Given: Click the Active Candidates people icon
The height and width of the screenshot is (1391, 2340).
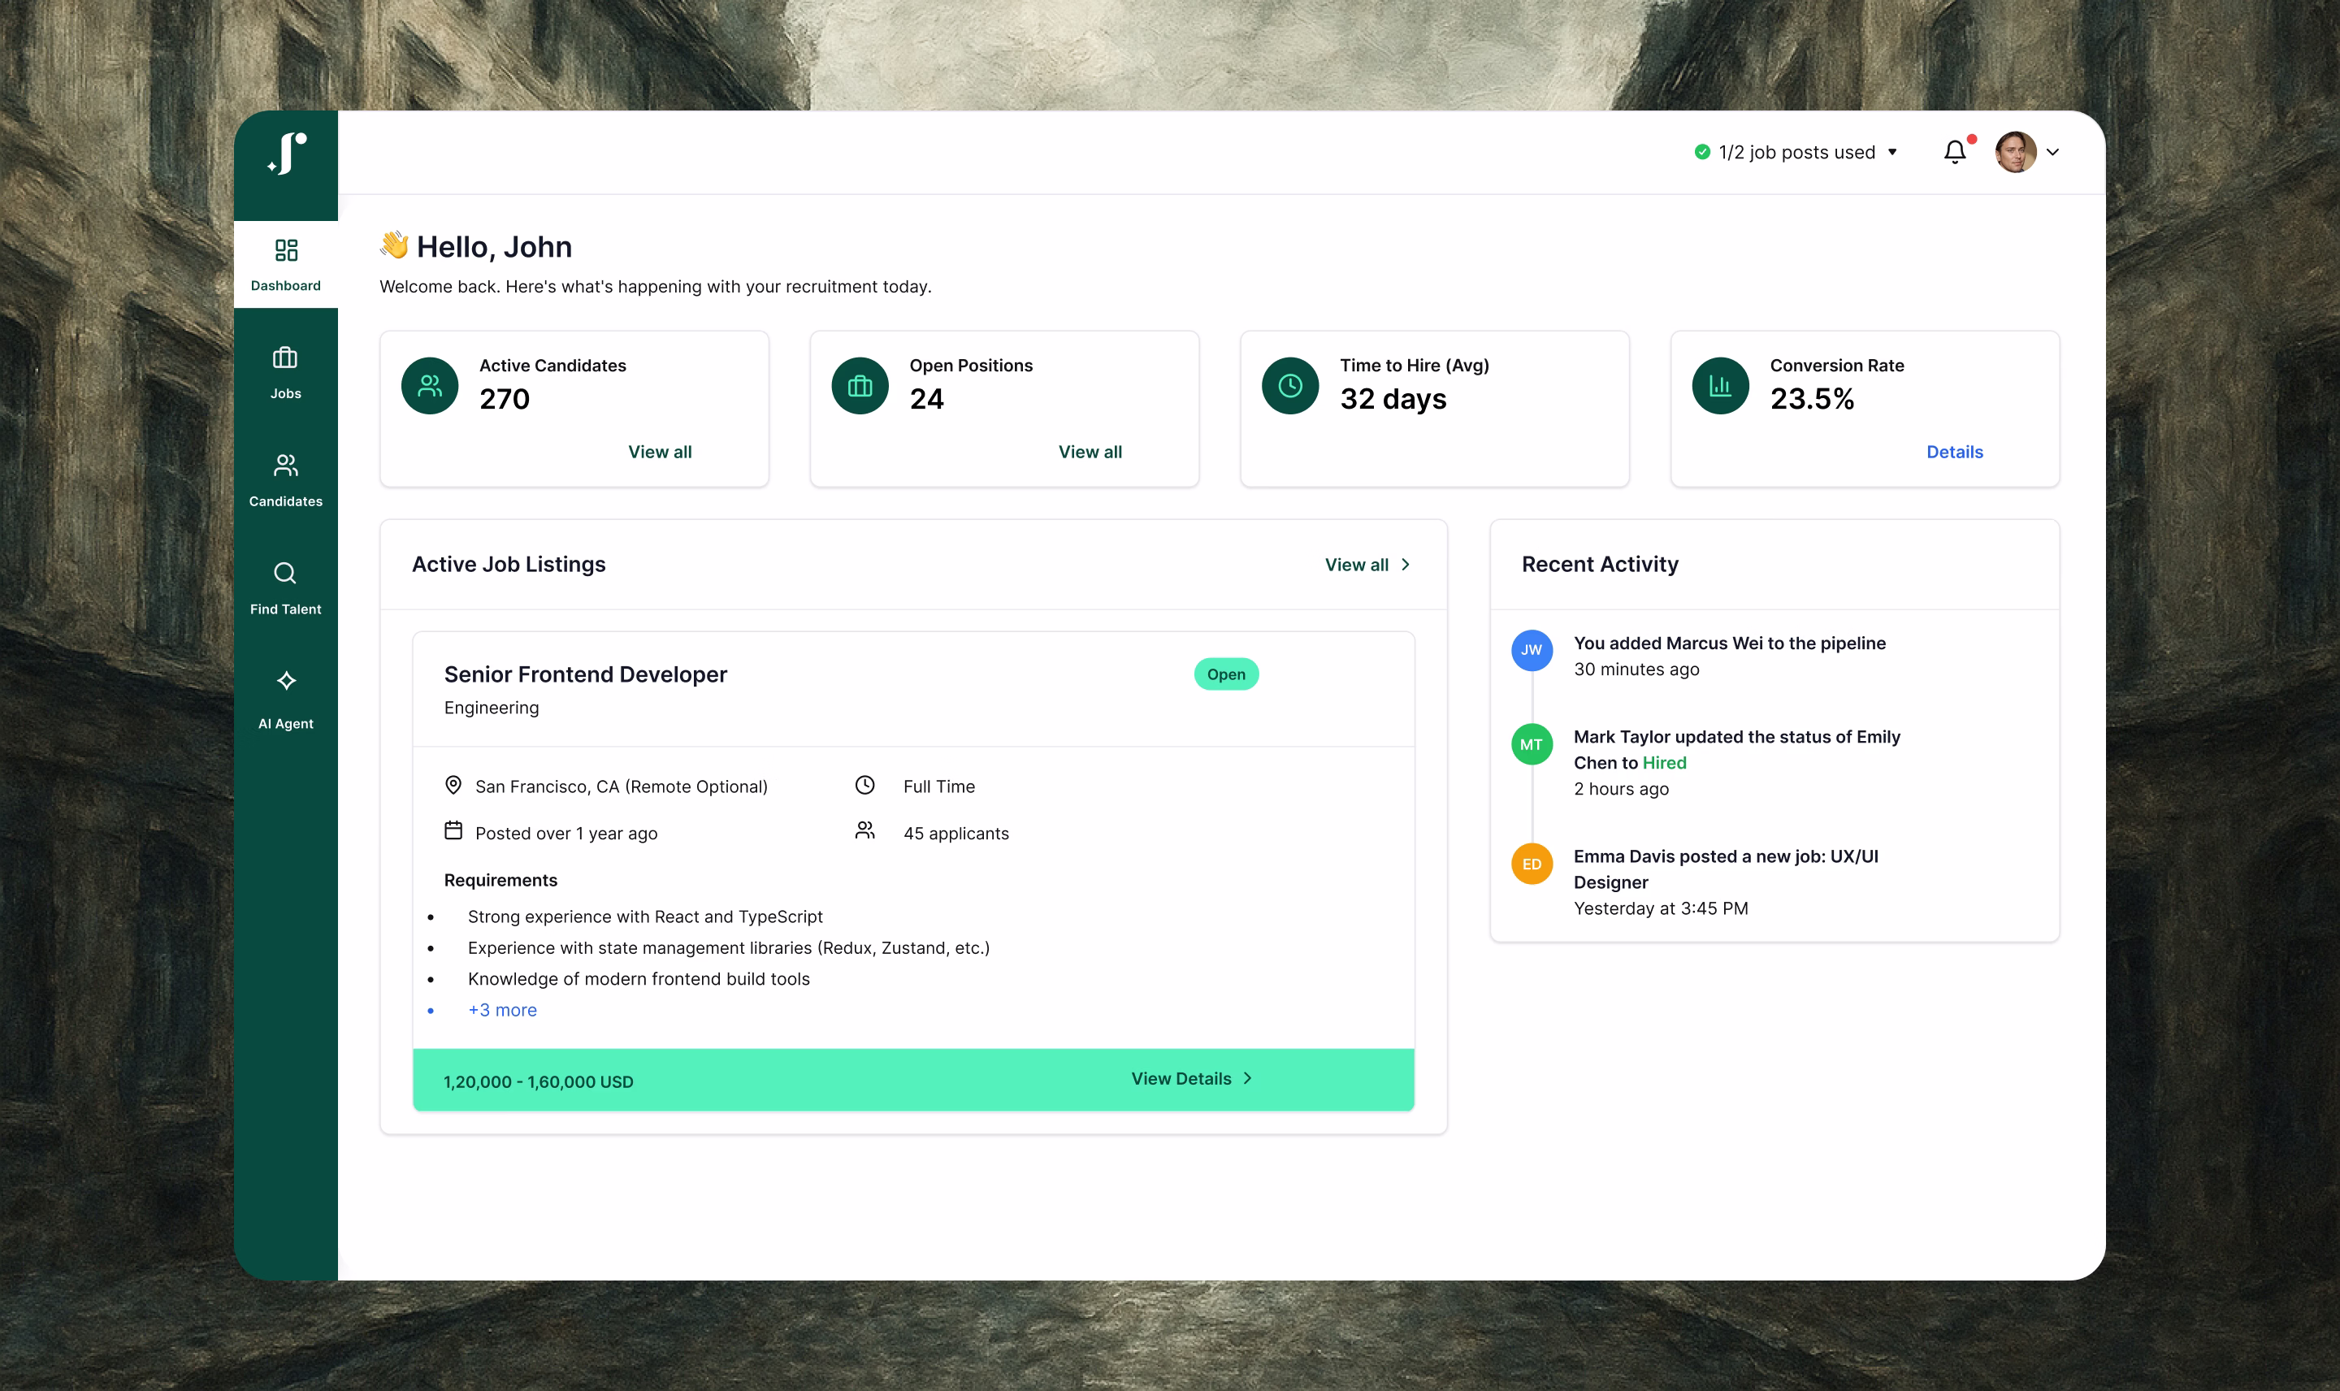Looking at the screenshot, I should click(429, 385).
